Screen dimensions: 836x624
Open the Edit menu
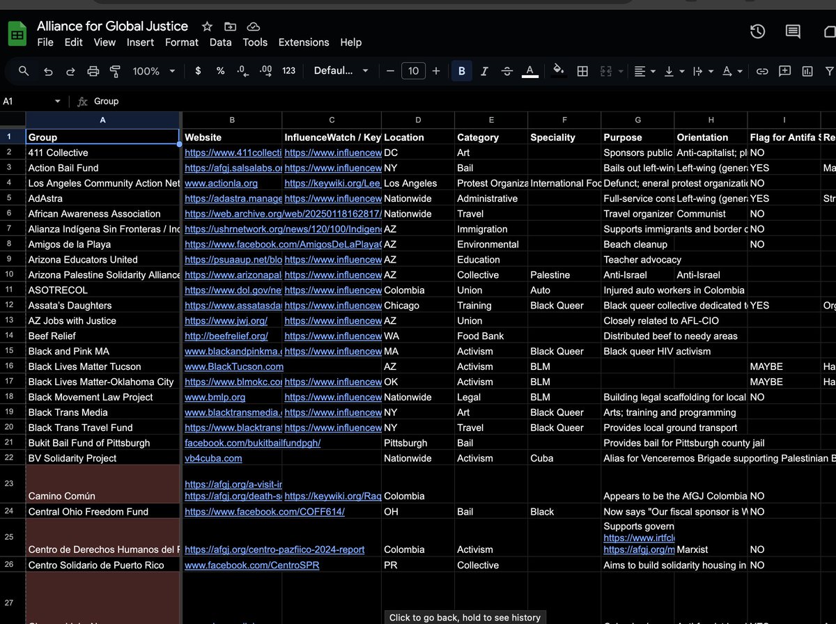click(73, 42)
